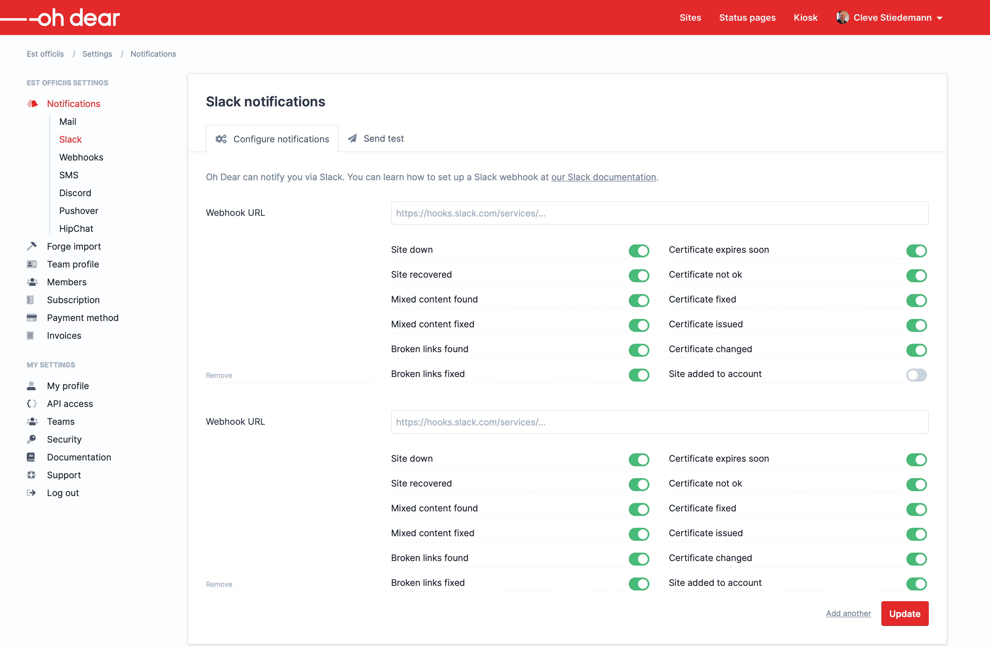Open the Cleve Stiedemann user dropdown arrow
This screenshot has height=647, width=990.
pos(939,18)
